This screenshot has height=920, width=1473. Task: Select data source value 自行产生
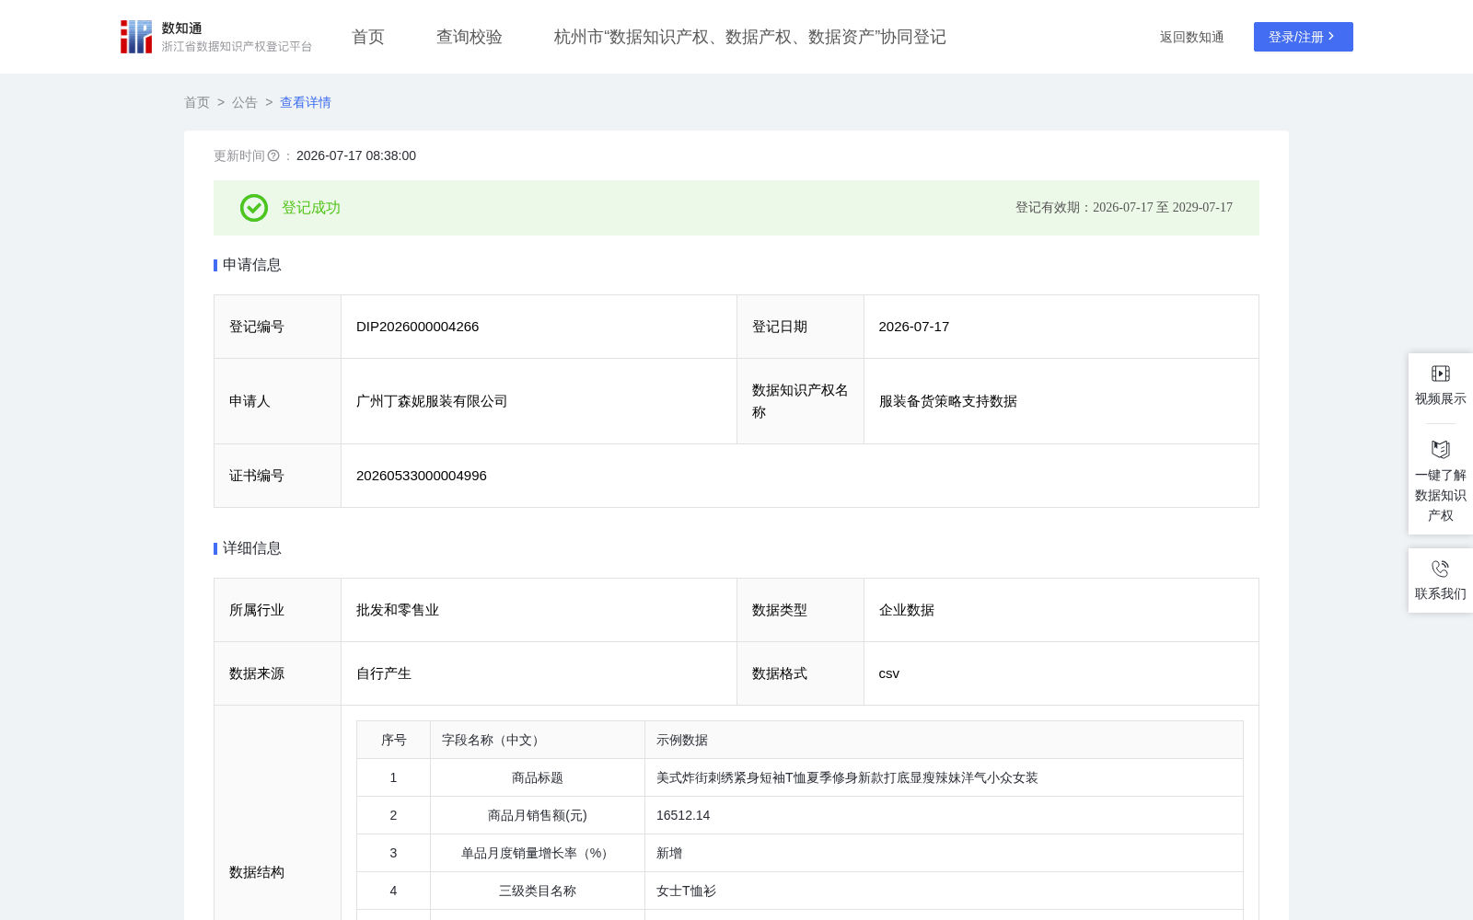tap(384, 673)
